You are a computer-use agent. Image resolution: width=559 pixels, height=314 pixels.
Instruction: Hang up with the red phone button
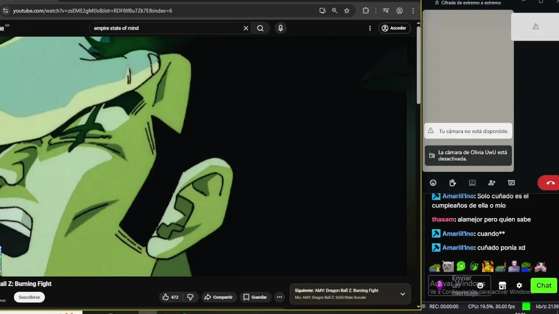pyautogui.click(x=549, y=183)
